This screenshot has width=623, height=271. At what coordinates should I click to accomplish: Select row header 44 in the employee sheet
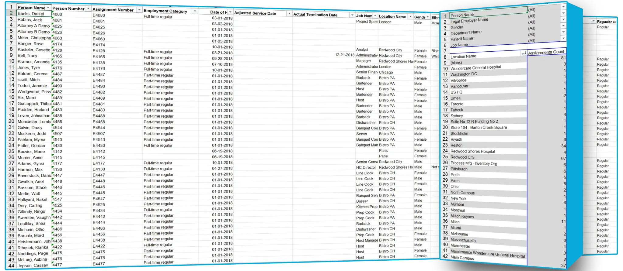(11, 266)
